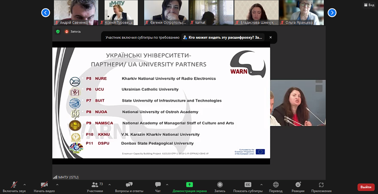The height and width of the screenshot is (194, 378).
Task: Click National Academy of Managerial Staff text
Action: click(x=178, y=123)
